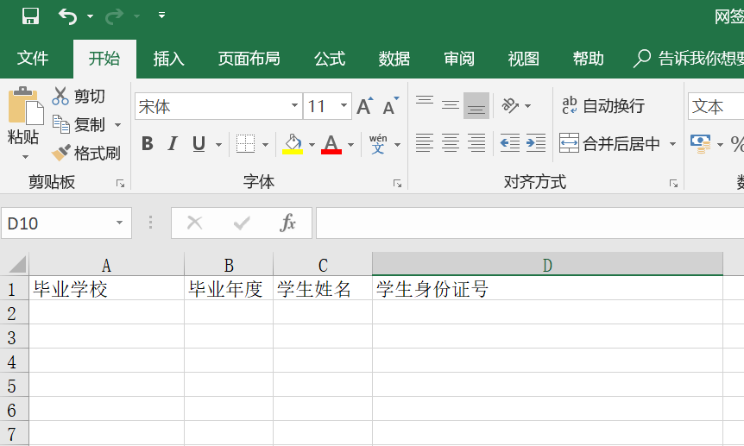
Task: Toggle Bold formatting
Action: [147, 143]
